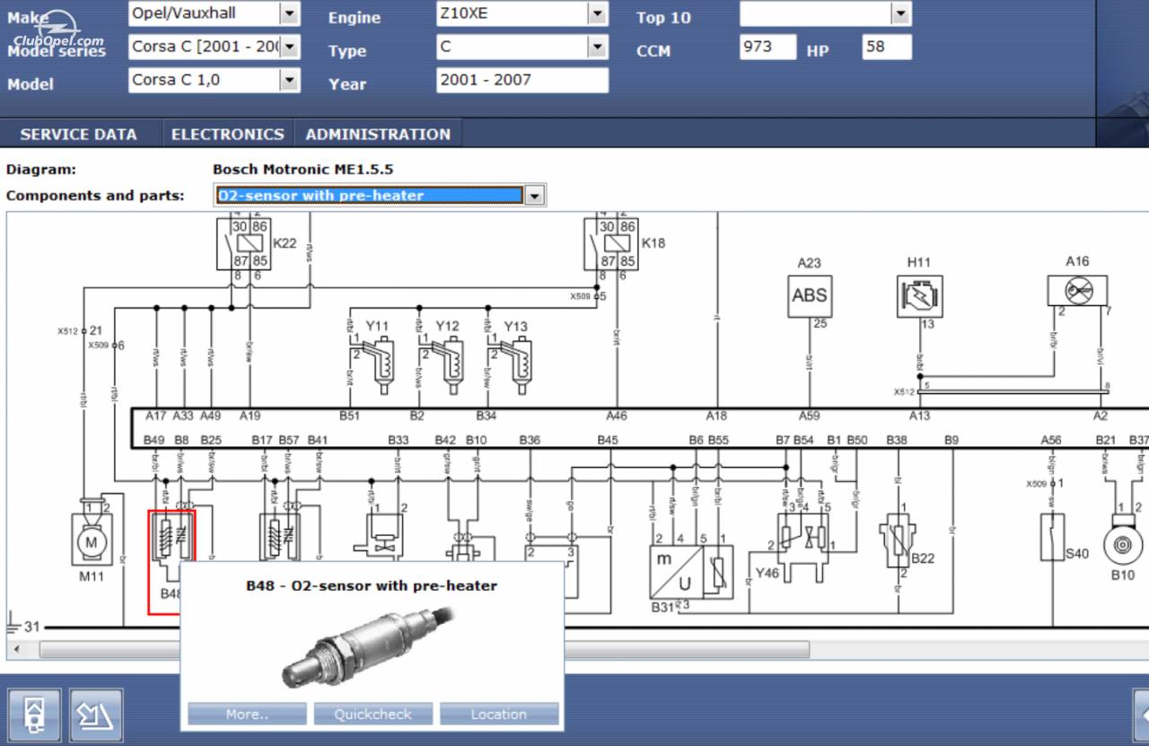This screenshot has height=746, width=1149.
Task: Select the A23 ABS module box
Action: [x=810, y=295]
